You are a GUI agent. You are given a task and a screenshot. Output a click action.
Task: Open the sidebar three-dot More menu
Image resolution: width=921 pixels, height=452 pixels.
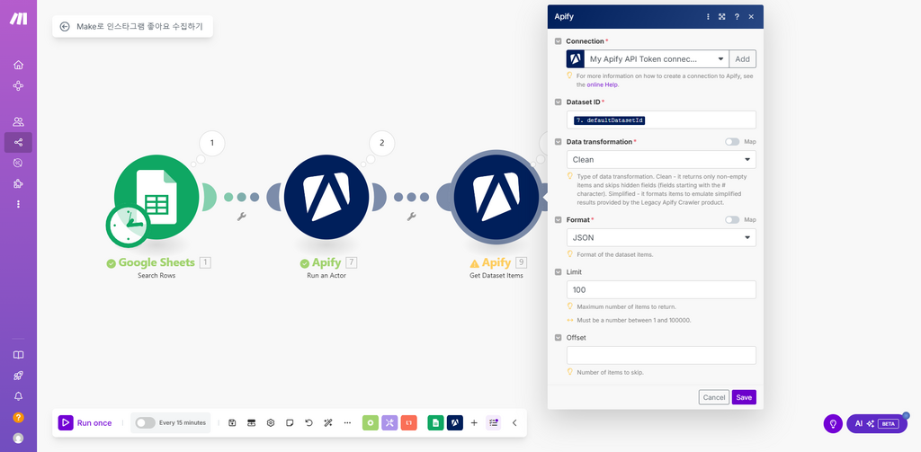(18, 204)
